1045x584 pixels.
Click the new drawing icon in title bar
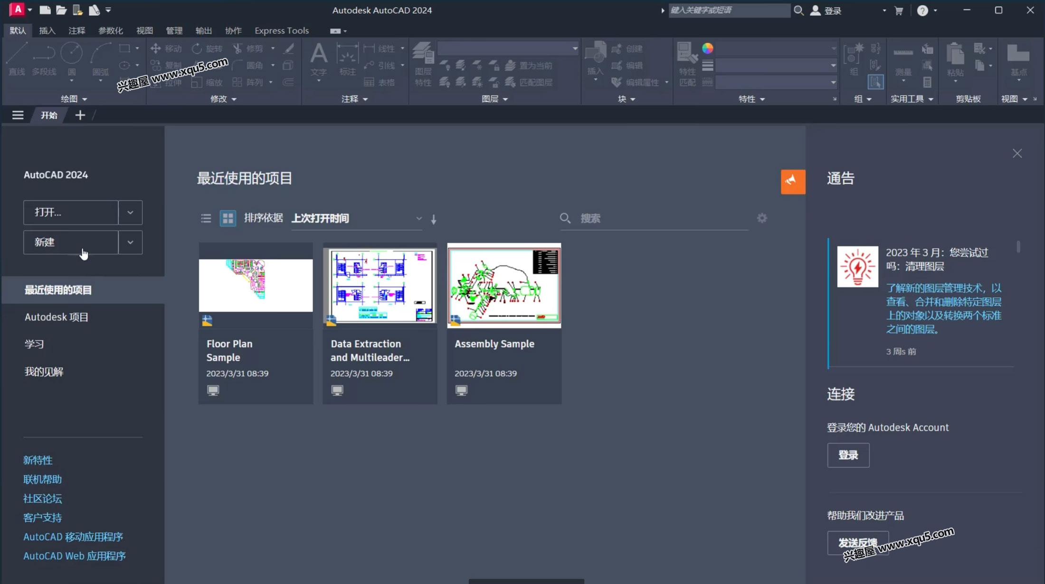pos(45,10)
